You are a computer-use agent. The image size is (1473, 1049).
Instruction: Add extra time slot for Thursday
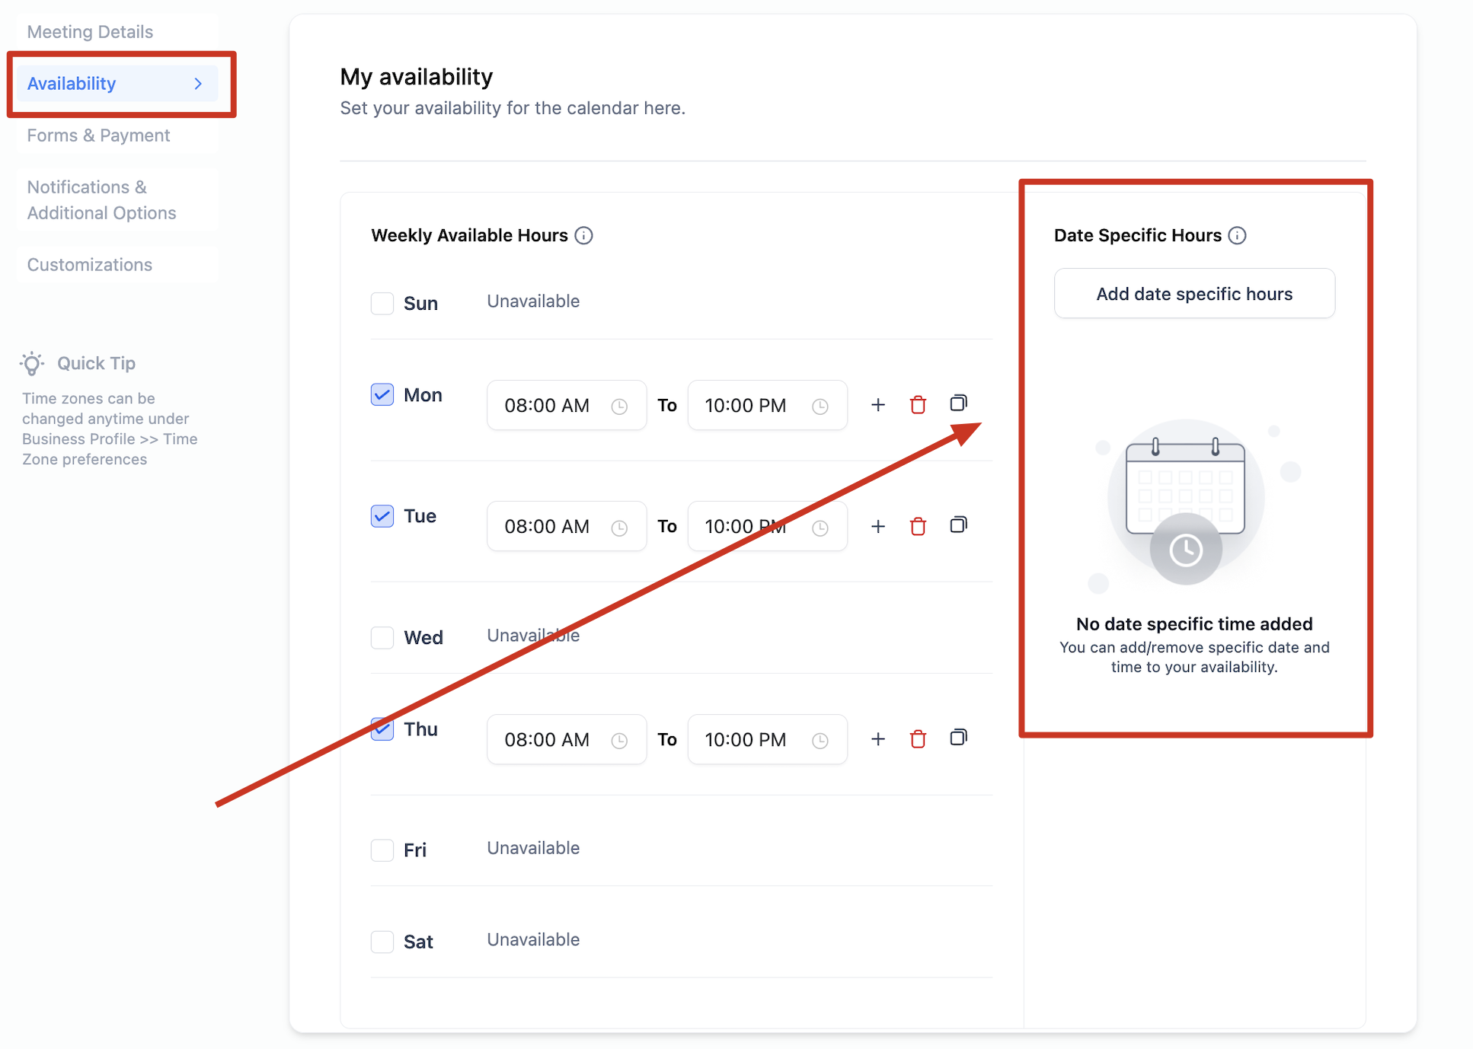[x=877, y=739]
